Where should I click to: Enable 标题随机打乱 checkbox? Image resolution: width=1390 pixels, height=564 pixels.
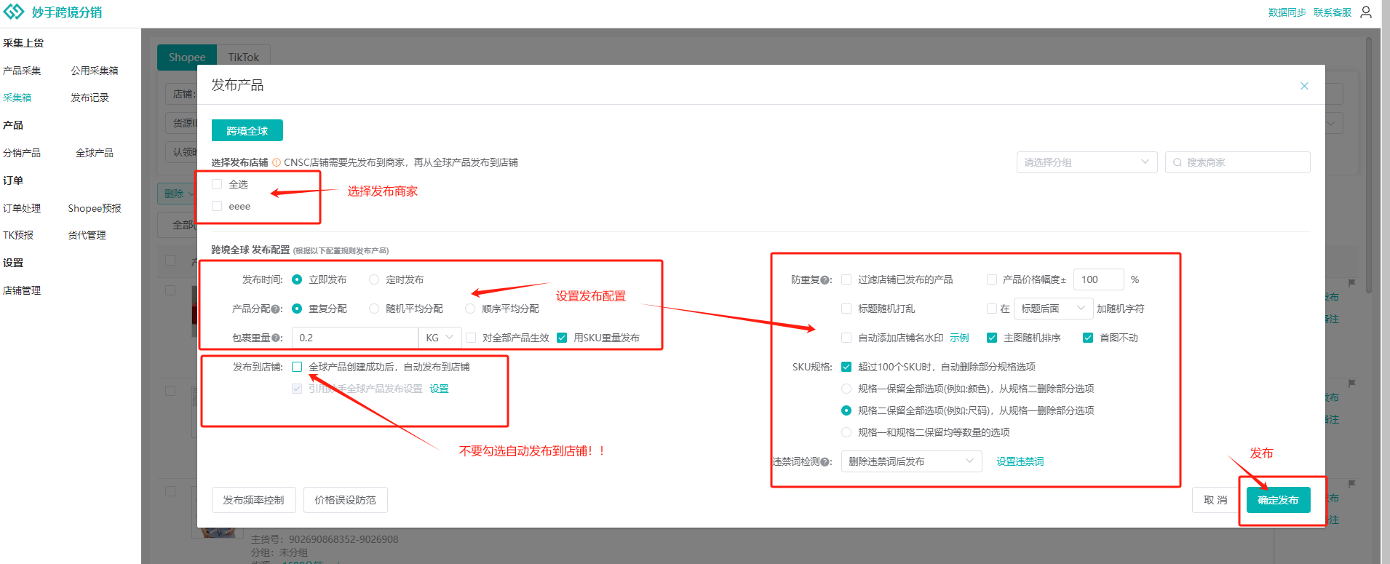click(846, 309)
